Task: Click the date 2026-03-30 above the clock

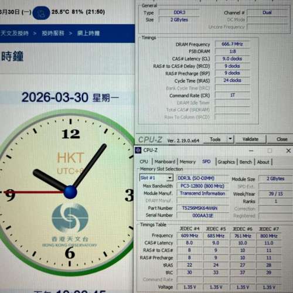Action: 55,97
